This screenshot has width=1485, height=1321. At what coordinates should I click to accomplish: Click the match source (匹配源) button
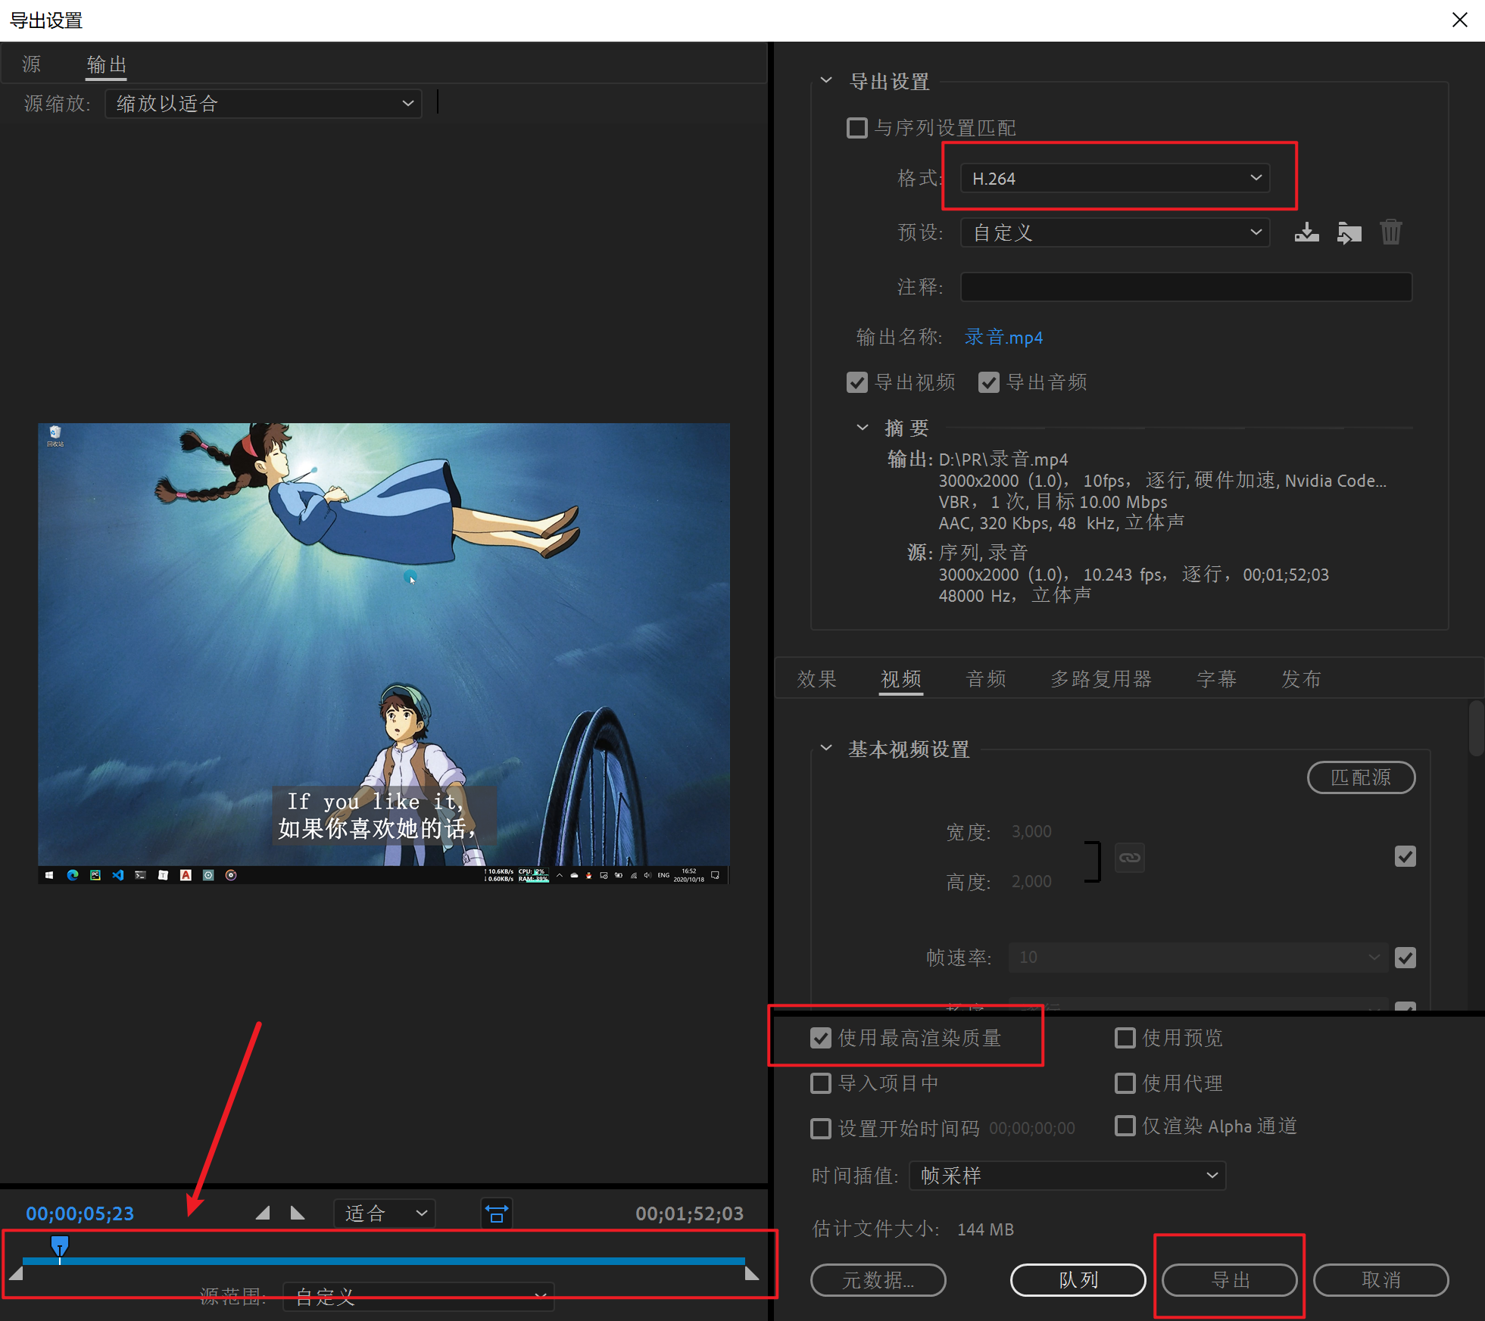click(x=1361, y=777)
